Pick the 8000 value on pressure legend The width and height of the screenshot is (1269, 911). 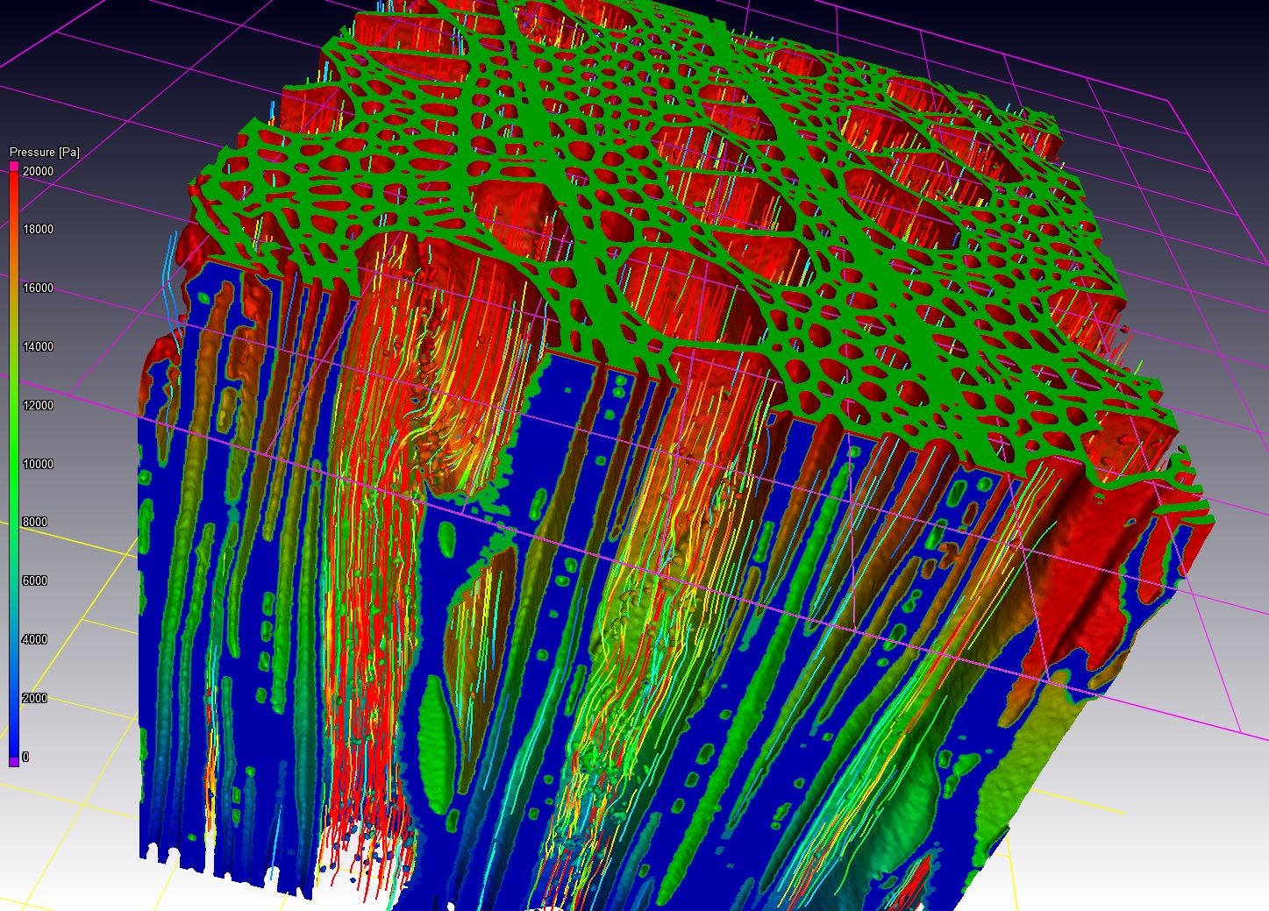click(x=34, y=523)
